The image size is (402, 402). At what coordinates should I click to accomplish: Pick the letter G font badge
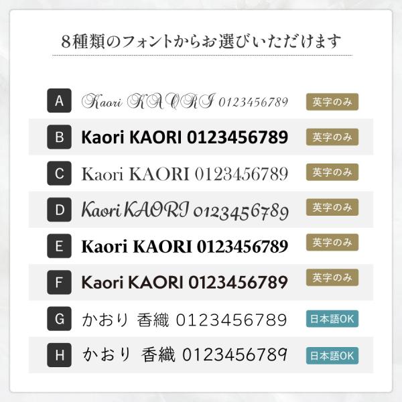pyautogui.click(x=60, y=318)
